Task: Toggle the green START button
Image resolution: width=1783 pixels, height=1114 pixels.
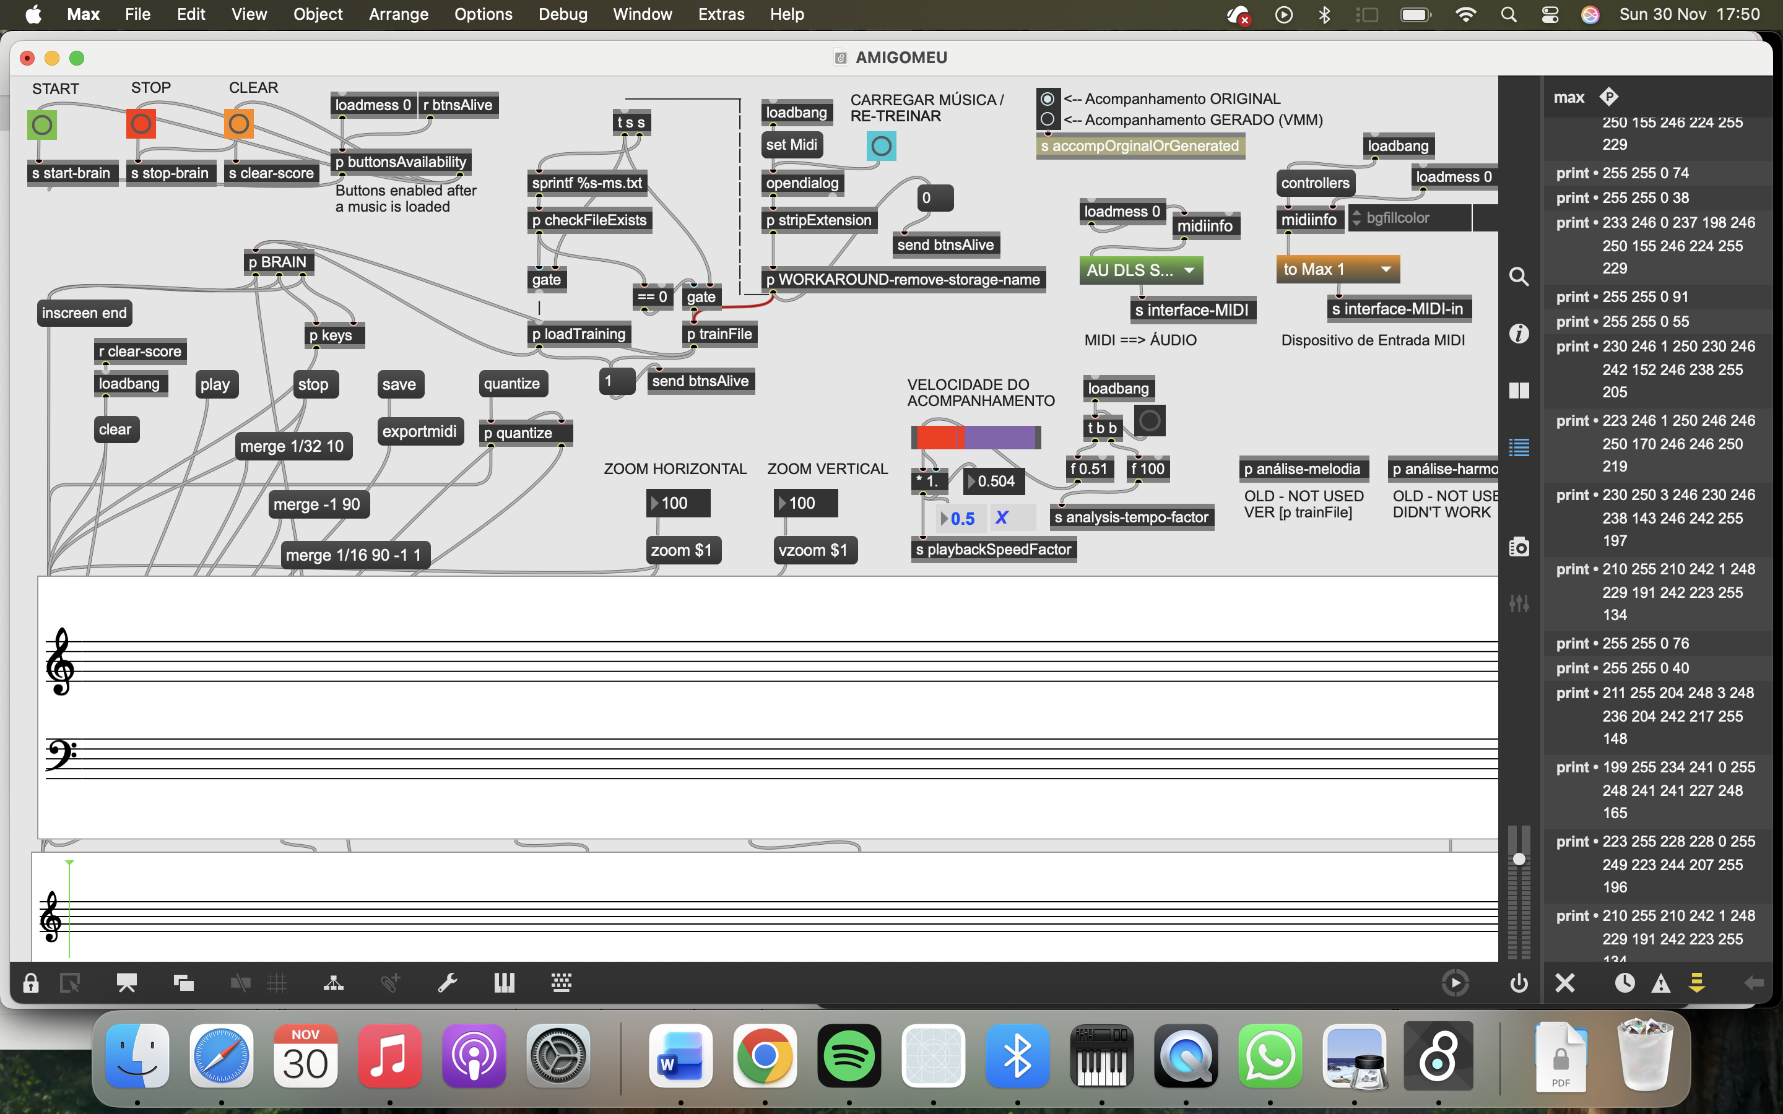Action: point(42,124)
